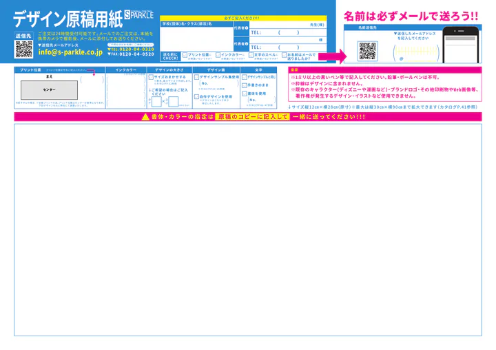Click the 代表者❶ TEL field

288,32
